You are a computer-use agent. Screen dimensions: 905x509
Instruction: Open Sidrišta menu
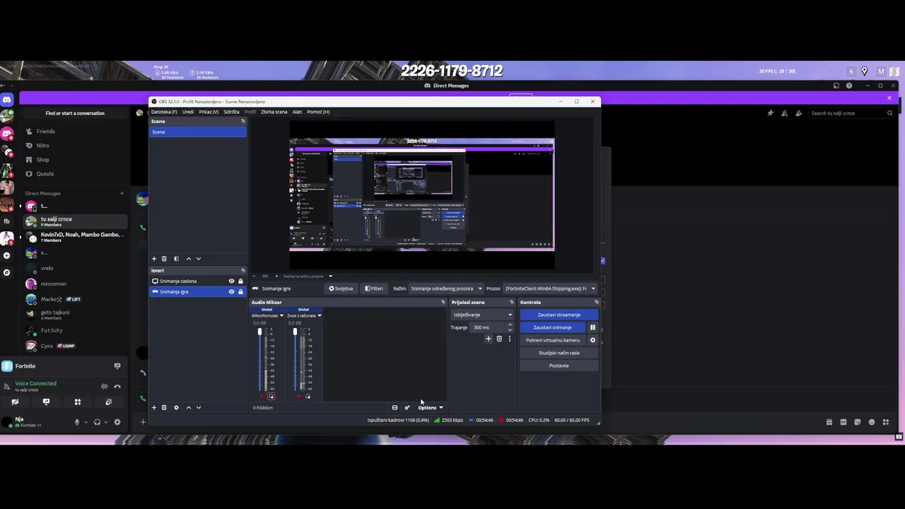(231, 112)
